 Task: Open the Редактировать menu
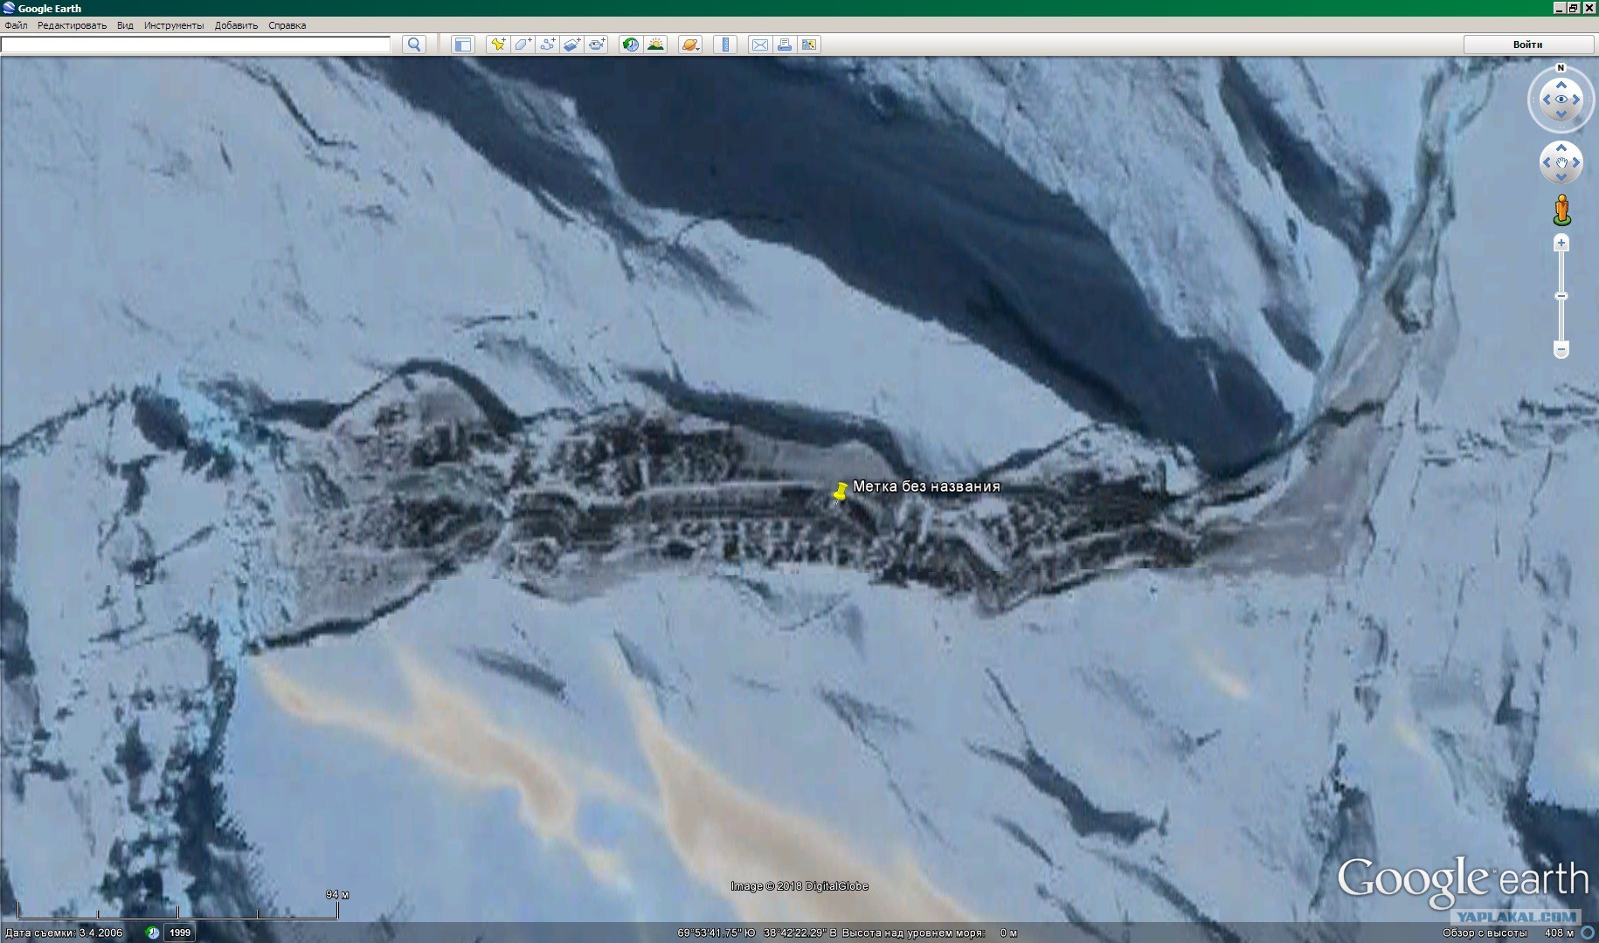72,25
